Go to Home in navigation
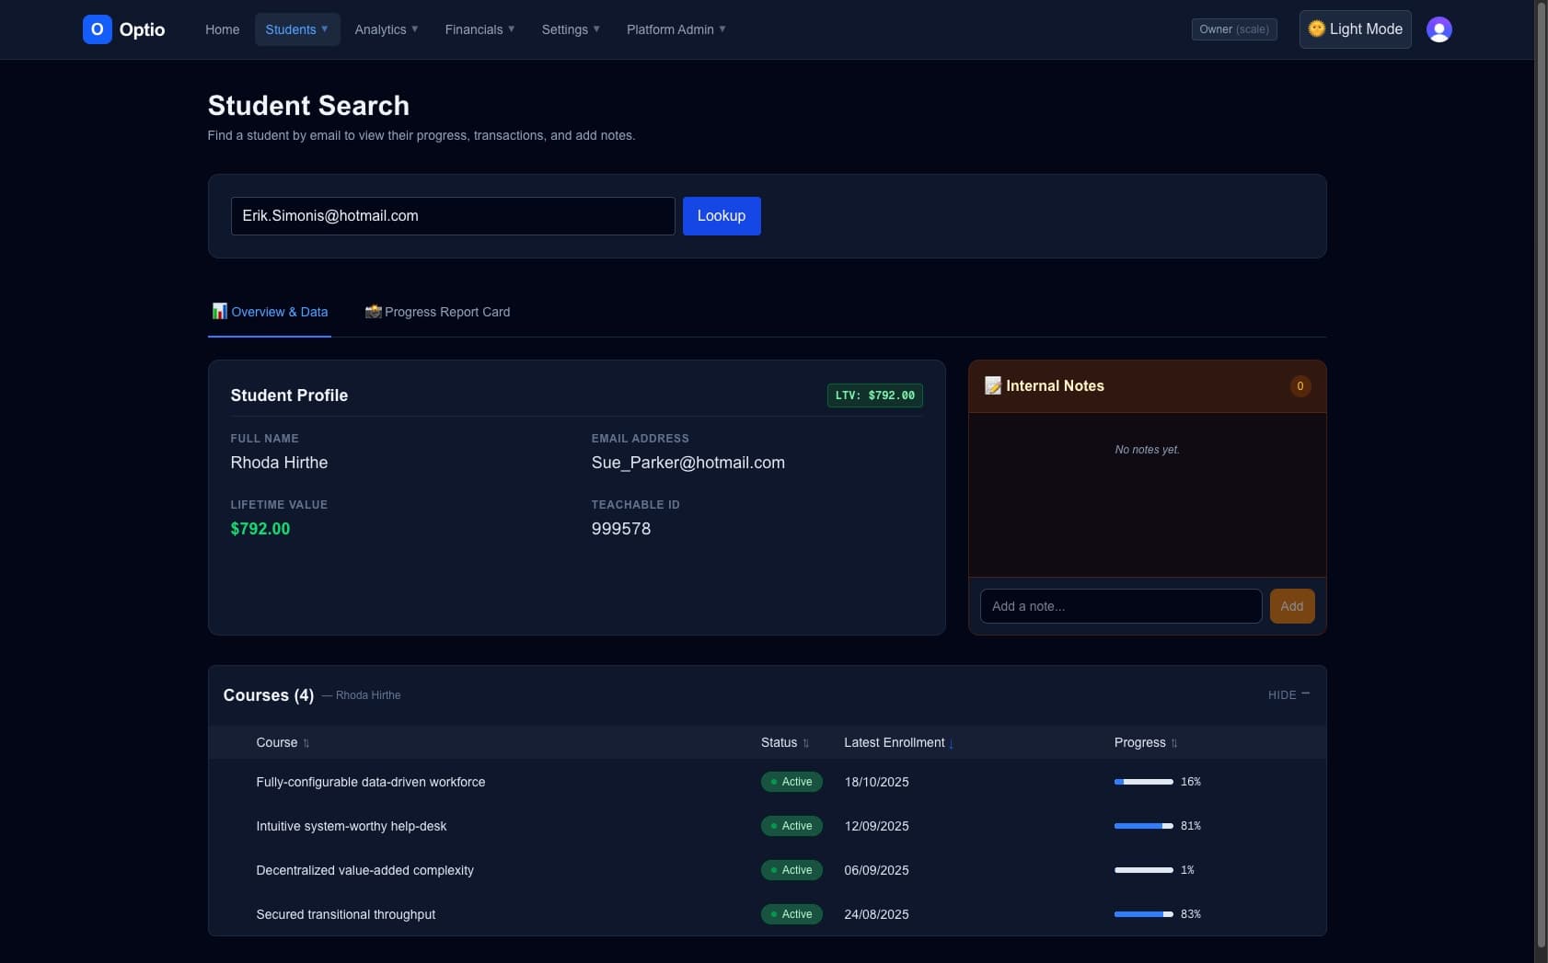The height and width of the screenshot is (963, 1548). (x=222, y=29)
